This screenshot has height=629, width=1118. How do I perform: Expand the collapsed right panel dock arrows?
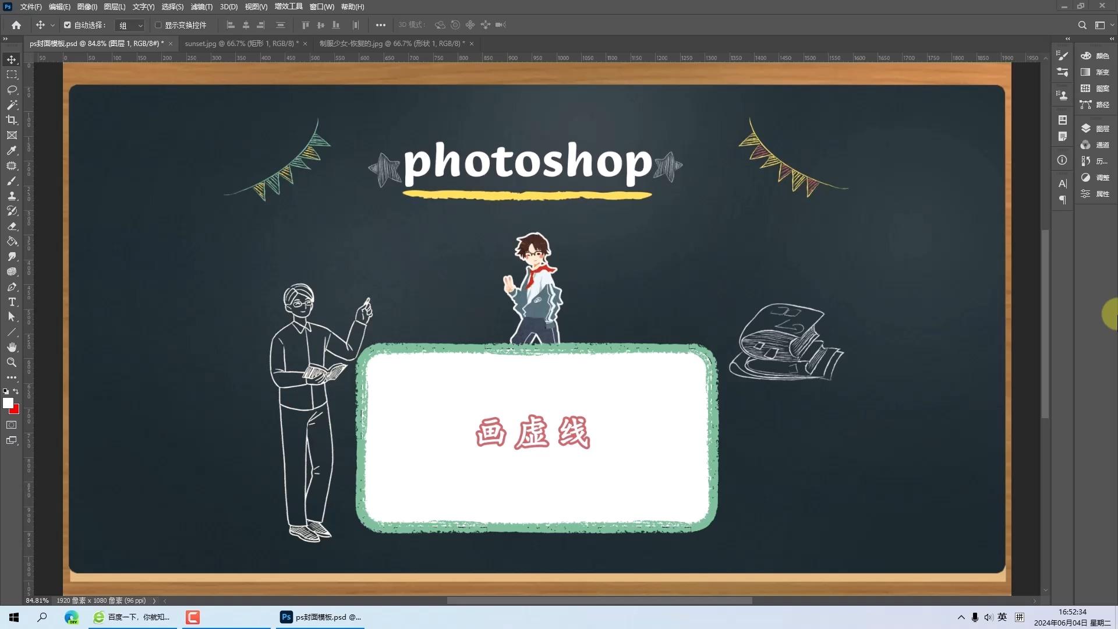click(x=1111, y=38)
